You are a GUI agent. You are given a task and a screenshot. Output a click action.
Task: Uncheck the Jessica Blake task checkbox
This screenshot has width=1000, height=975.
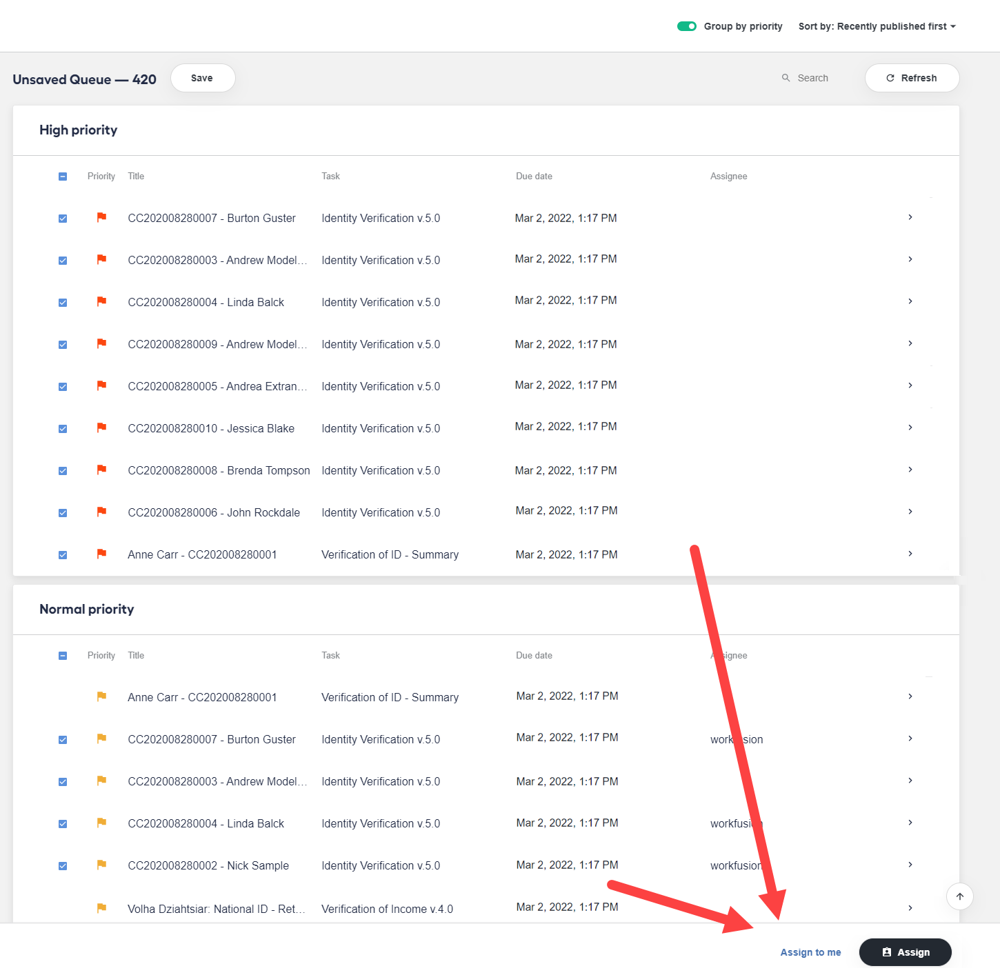pyautogui.click(x=63, y=429)
